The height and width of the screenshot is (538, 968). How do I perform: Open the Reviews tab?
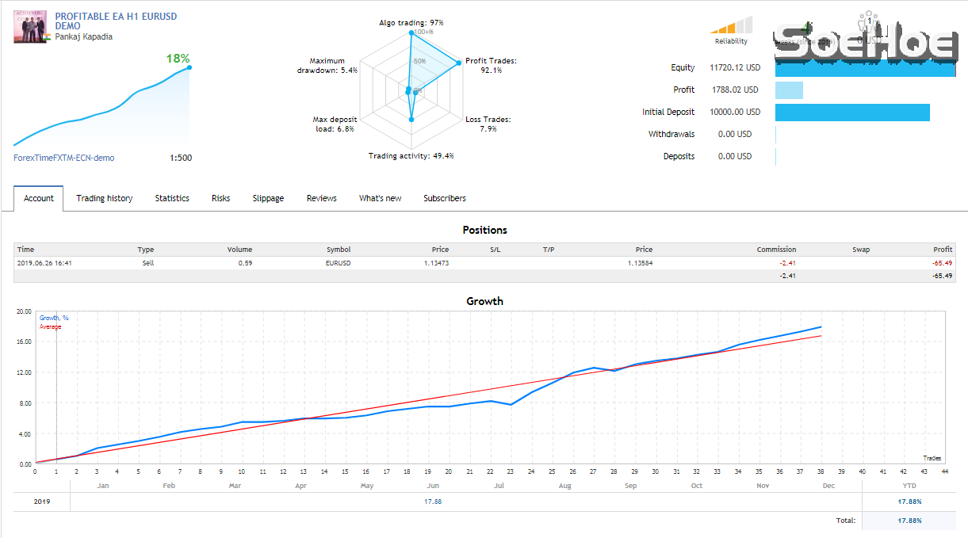[x=320, y=198]
